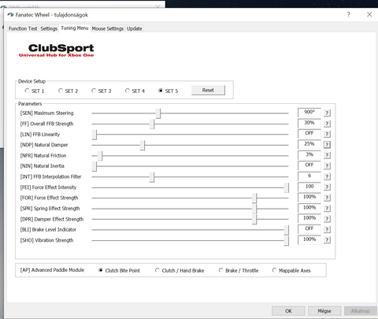Viewport: 378px width, 319px height.
Task: Click the Brake Level Indicator OFF value field
Action: click(x=309, y=228)
